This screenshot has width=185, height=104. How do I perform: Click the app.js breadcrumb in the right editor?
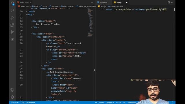(x=102, y=6)
